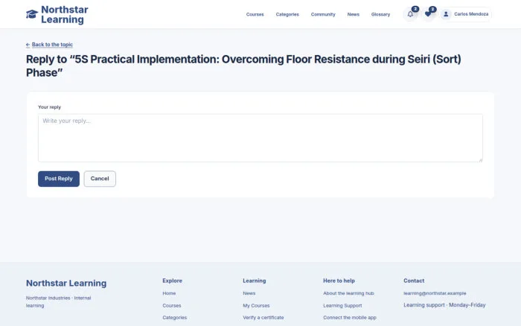
Task: Open footer Courses link under Explore
Action: point(171,305)
